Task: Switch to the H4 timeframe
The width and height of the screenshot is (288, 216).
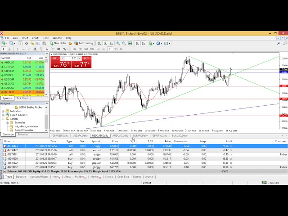Action: coord(103,49)
